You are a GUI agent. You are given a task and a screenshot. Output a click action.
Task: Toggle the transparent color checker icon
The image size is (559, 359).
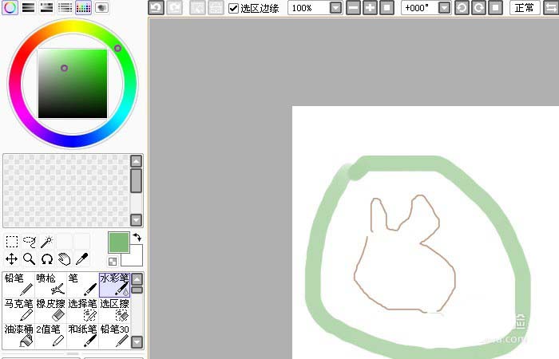coord(113,262)
